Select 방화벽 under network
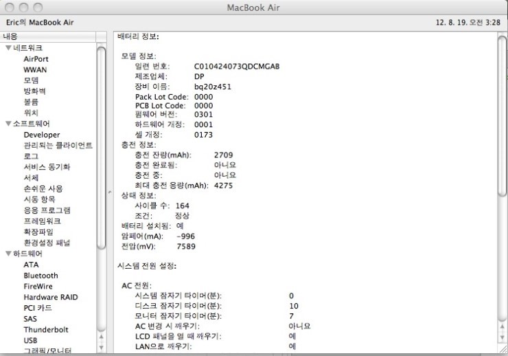Viewport: 508px width, 356px height. point(34,91)
